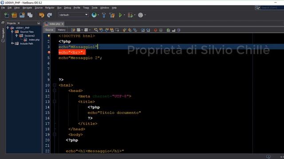
Task: Undo the last edit with the orange arrow
Action: click(42, 15)
